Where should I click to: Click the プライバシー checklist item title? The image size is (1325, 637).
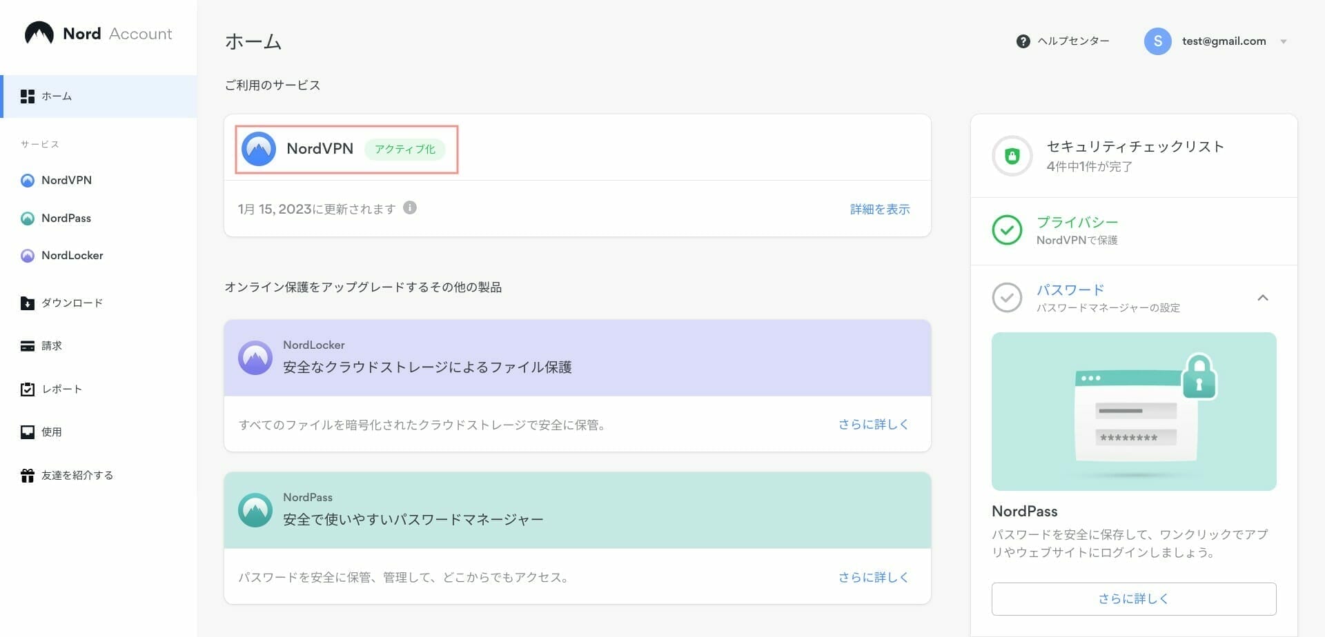click(1077, 222)
